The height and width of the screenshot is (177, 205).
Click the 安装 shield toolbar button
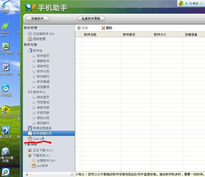pos(82,28)
